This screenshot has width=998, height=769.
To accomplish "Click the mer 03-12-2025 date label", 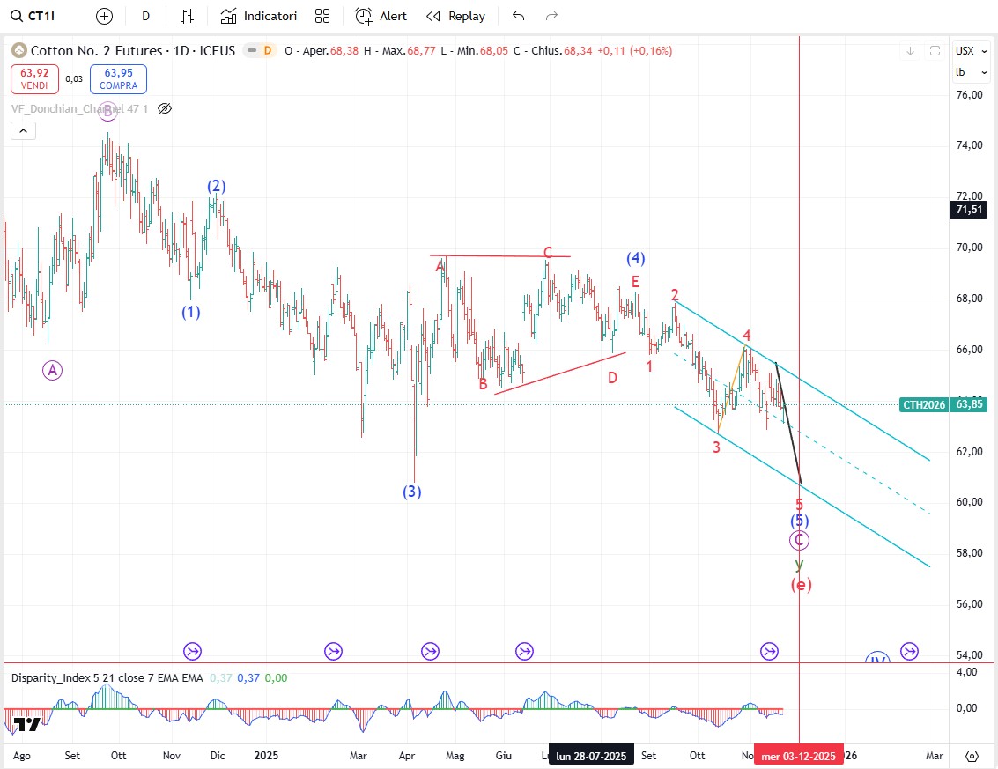I will 799,756.
